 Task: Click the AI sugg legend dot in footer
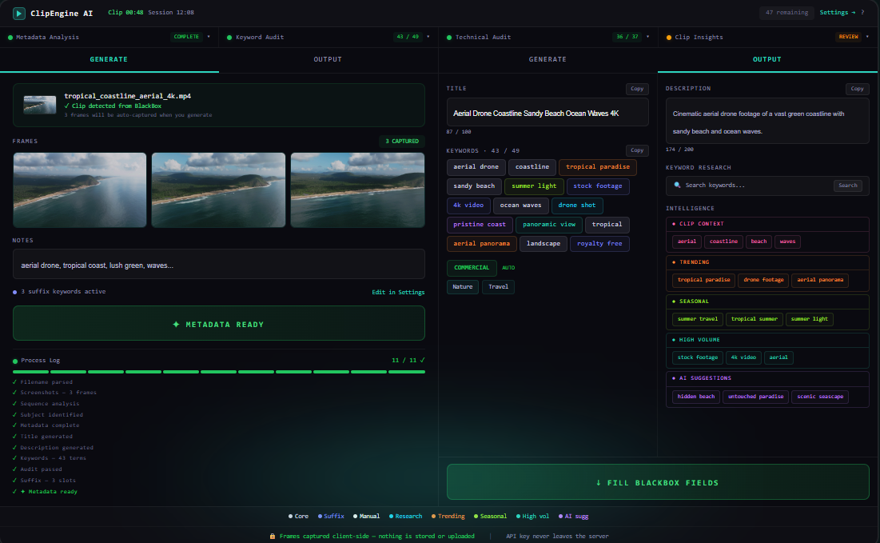560,517
